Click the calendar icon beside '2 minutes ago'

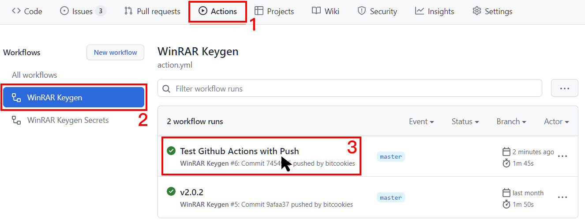[506, 152]
